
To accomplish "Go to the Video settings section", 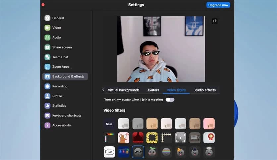I will point(65,28).
